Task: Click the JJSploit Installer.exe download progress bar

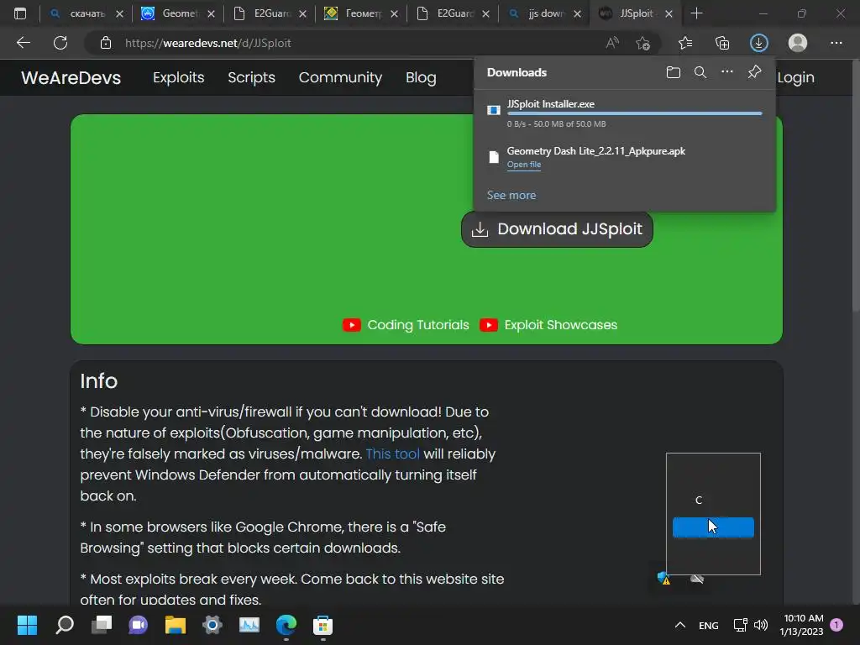Action: pos(635,113)
